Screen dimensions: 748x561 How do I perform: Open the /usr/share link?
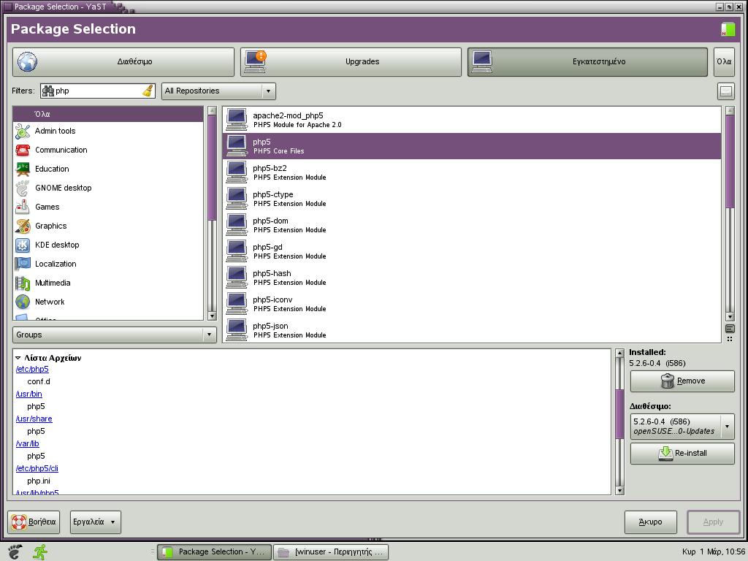[x=34, y=419]
